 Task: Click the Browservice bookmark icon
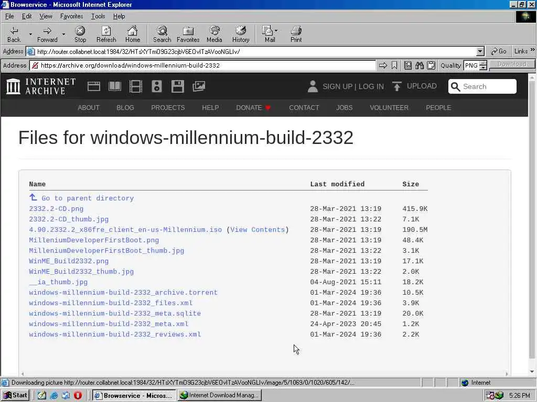pos(394,65)
